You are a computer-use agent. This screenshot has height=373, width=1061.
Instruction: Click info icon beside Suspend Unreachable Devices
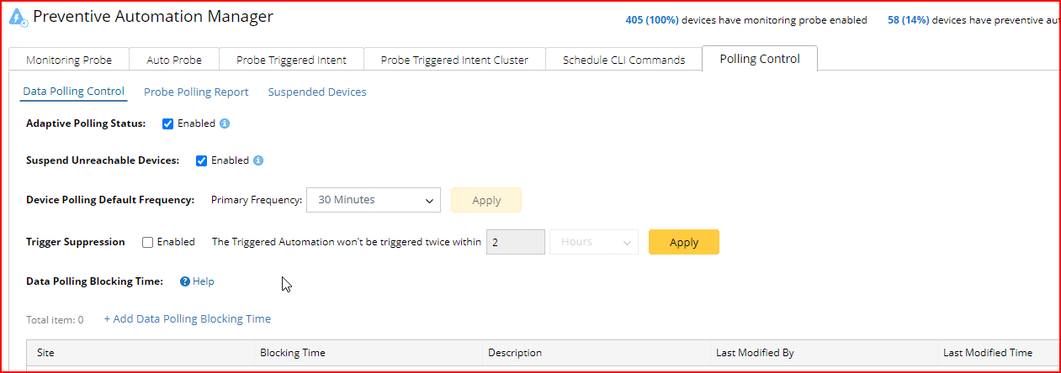click(258, 160)
